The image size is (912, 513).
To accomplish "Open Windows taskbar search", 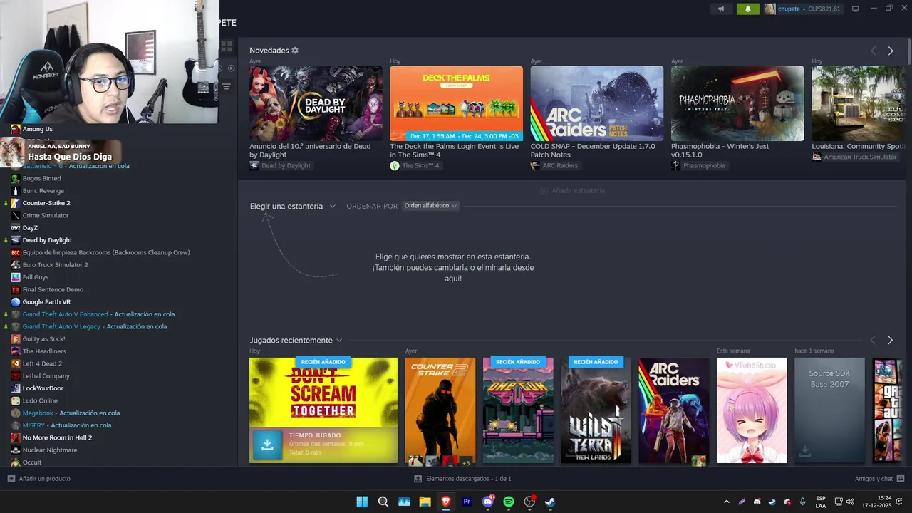I will coord(383,502).
